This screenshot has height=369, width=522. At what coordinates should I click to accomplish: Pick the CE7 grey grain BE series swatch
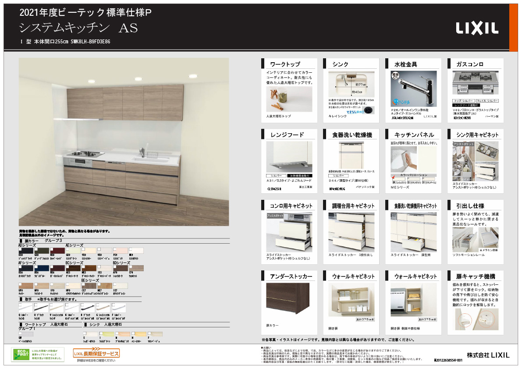89,286
